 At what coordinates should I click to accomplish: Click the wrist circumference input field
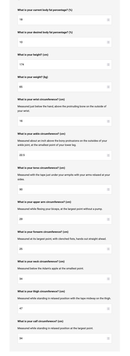[64, 121]
